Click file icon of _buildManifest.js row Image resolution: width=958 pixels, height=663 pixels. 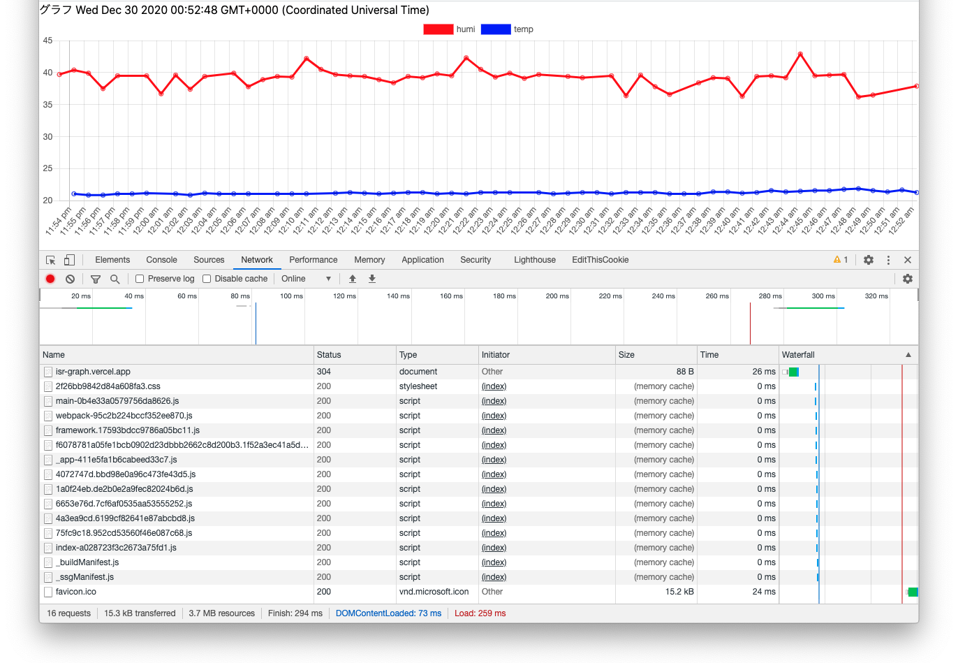(48, 562)
